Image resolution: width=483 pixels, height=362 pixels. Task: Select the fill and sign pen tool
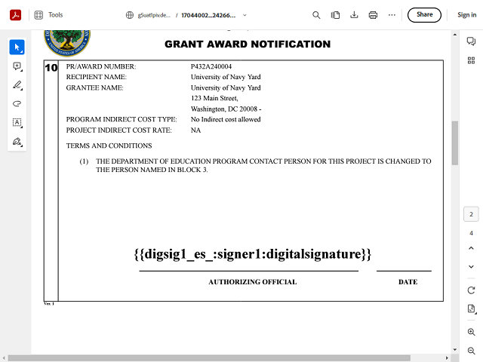coord(17,142)
